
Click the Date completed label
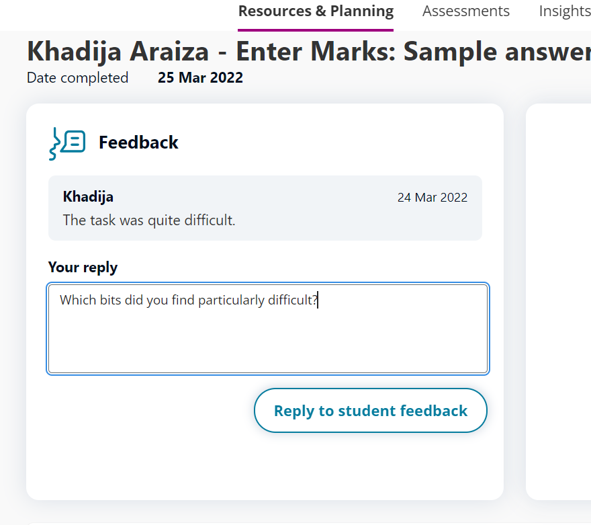pos(77,77)
